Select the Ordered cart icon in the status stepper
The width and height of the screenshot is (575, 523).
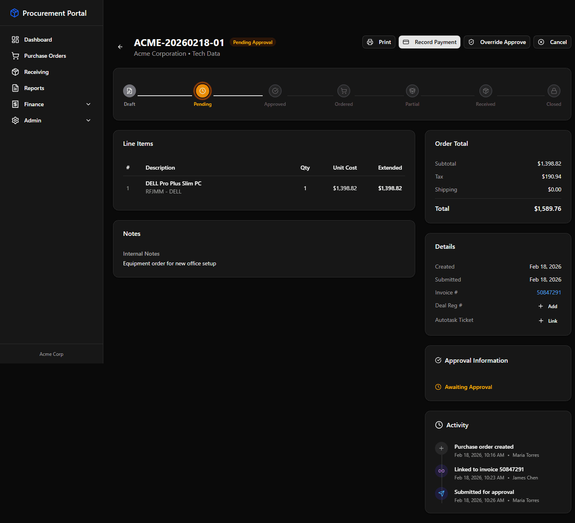[343, 91]
